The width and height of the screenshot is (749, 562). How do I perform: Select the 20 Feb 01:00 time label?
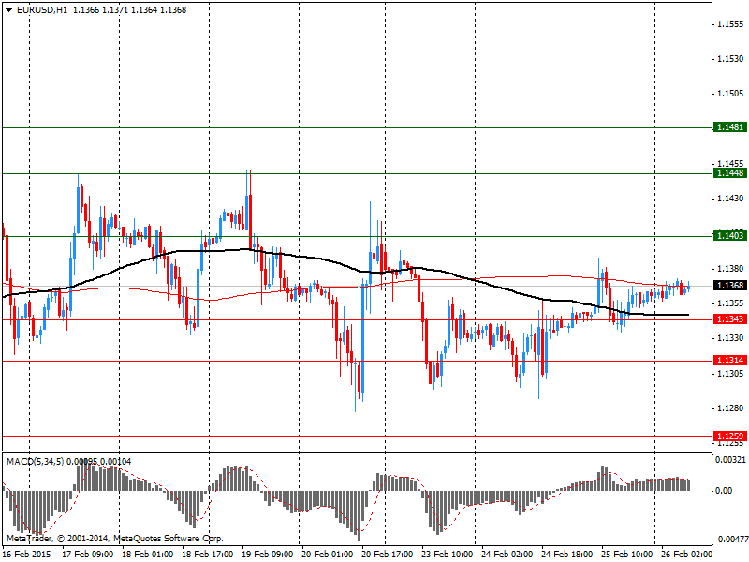(x=327, y=555)
